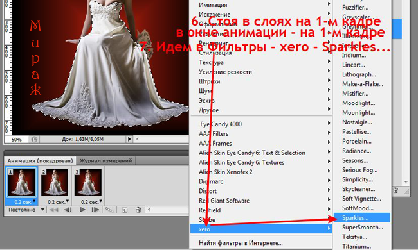The image size is (418, 250).
Task: Play the frame animation
Action: tap(83, 210)
